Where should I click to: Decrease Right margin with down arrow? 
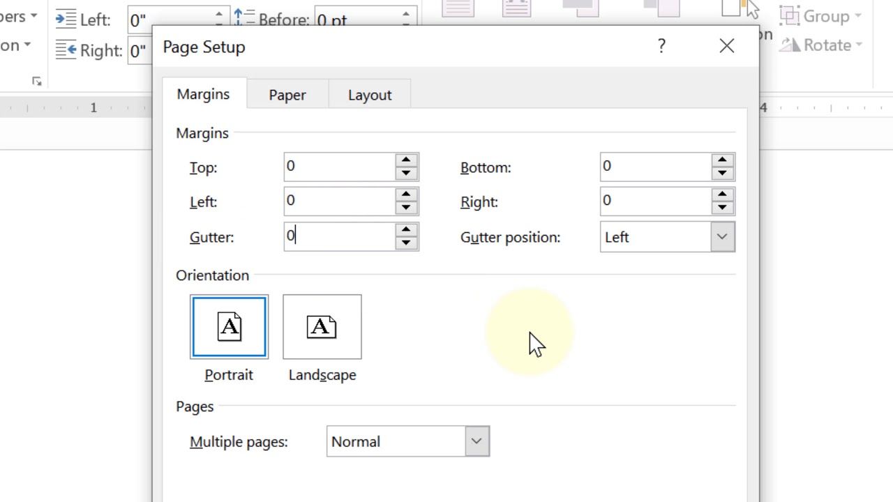(x=722, y=208)
